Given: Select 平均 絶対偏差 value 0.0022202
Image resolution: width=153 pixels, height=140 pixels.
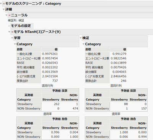Looking at the screenshot, I should pos(50,67).
